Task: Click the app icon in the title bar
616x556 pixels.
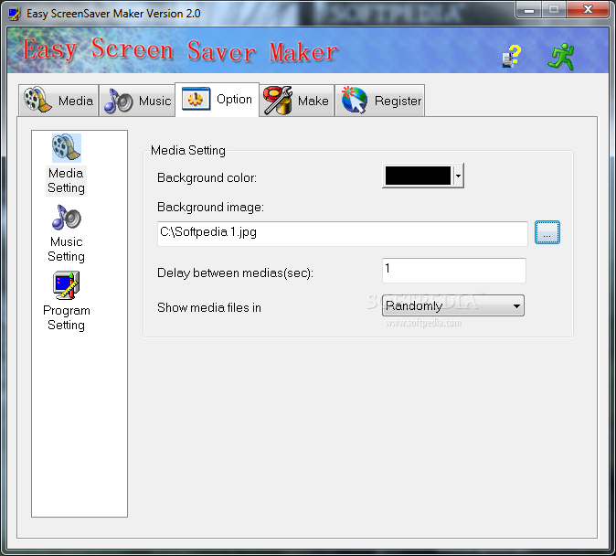Action: pyautogui.click(x=15, y=14)
